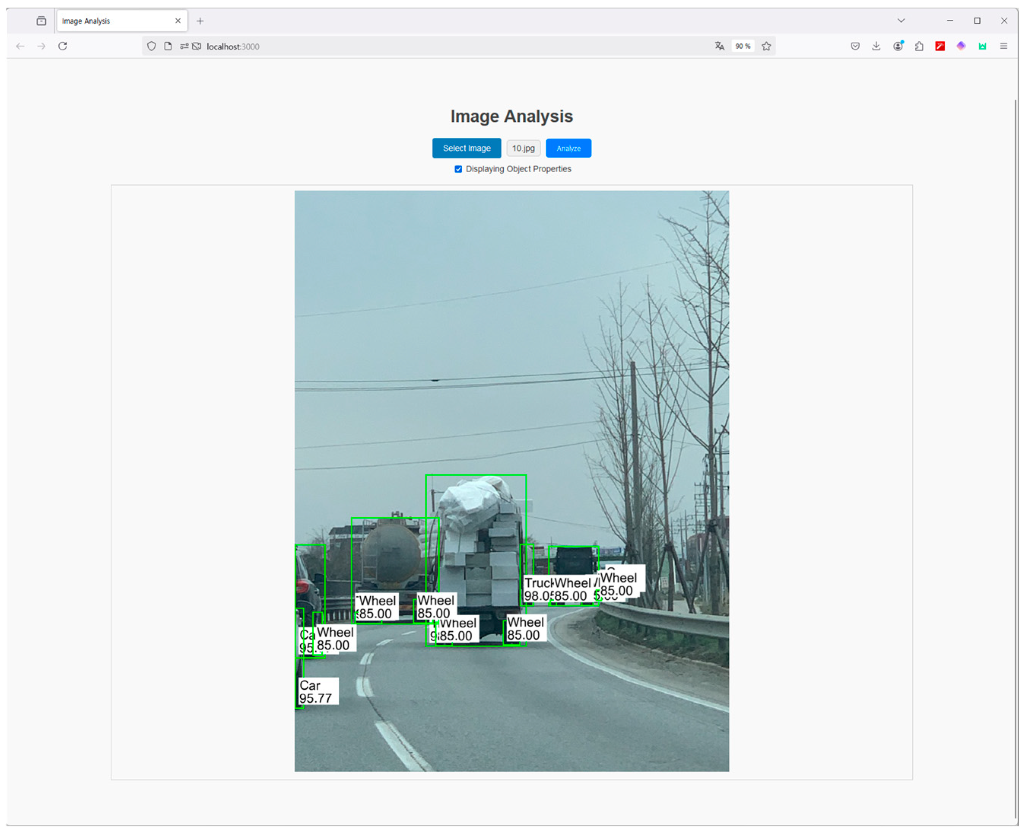Bookmark page with star icon

[766, 46]
